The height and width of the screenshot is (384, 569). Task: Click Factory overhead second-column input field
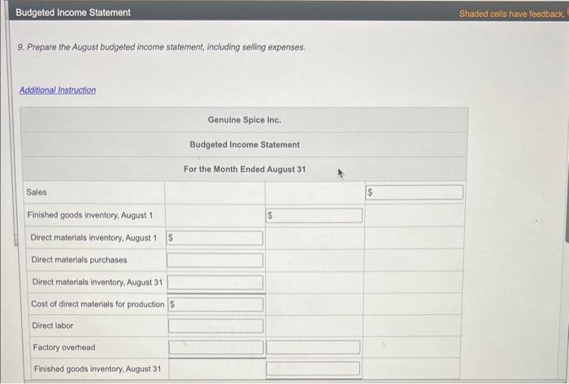point(313,347)
